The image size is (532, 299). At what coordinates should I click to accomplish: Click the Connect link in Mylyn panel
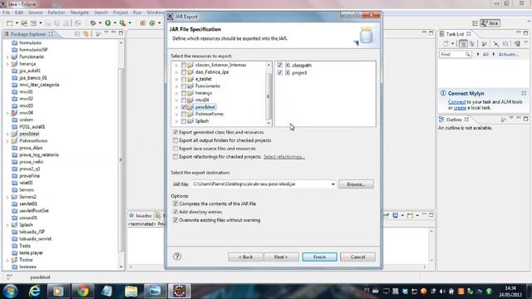456,101
